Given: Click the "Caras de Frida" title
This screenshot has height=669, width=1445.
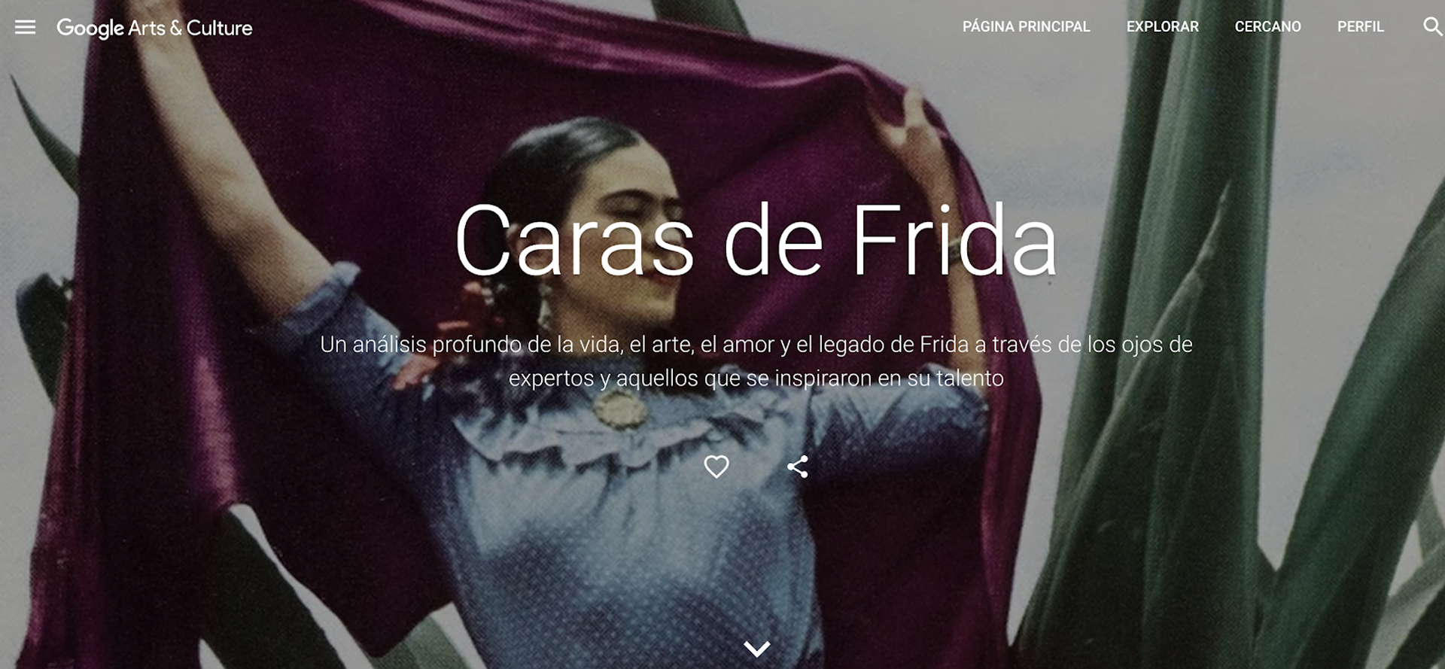Looking at the screenshot, I should coord(756,241).
